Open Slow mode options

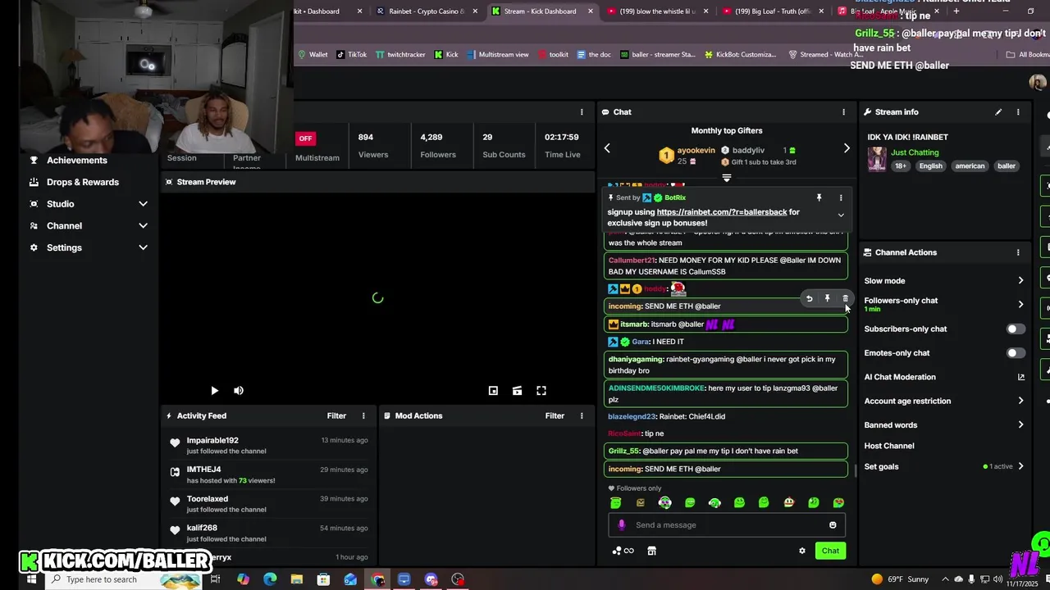point(944,281)
